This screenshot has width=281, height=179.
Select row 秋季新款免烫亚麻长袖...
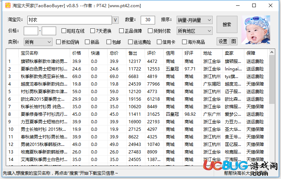point(137,77)
